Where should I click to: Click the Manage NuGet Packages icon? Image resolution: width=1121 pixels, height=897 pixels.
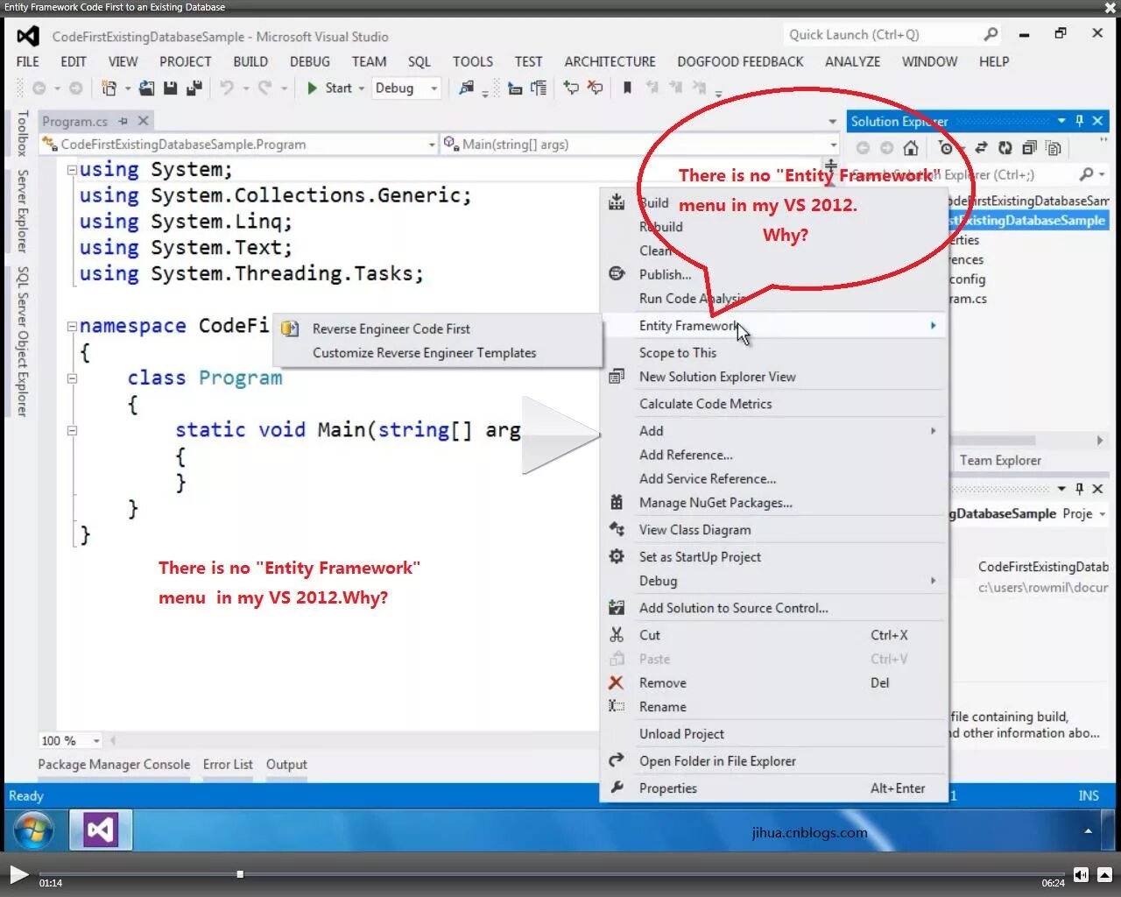pos(617,502)
